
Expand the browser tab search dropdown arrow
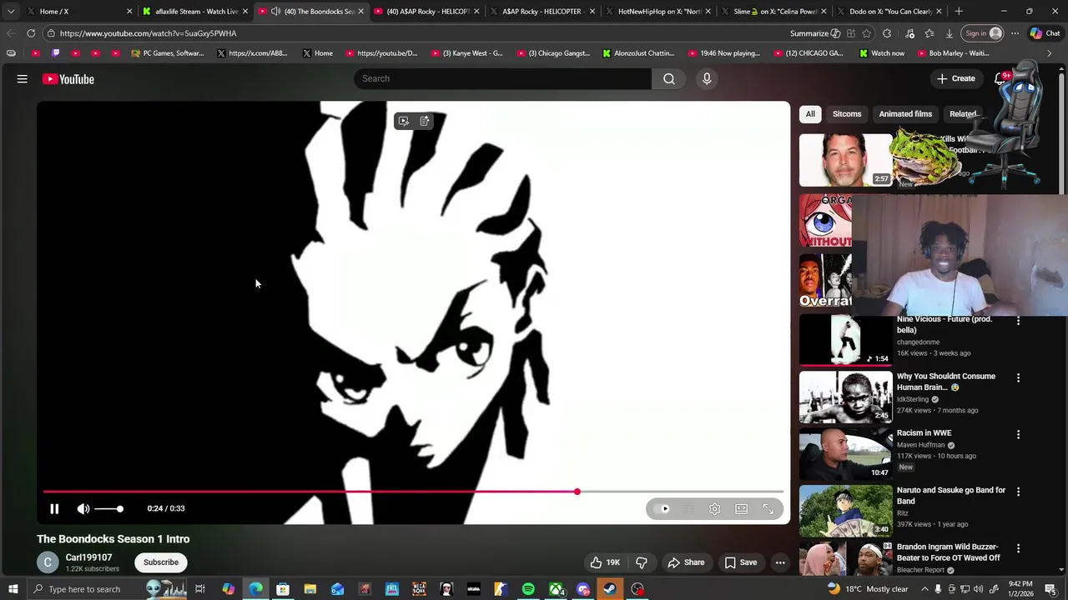(x=10, y=12)
